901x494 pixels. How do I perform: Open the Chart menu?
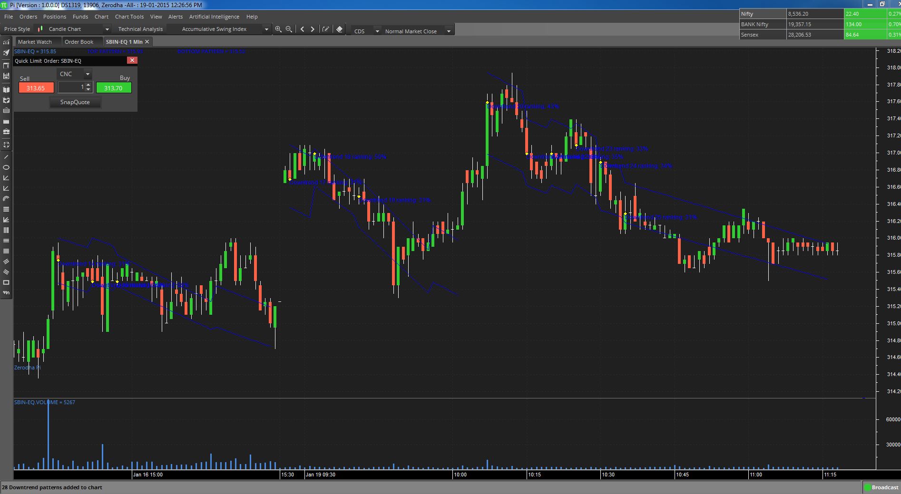[x=101, y=17]
